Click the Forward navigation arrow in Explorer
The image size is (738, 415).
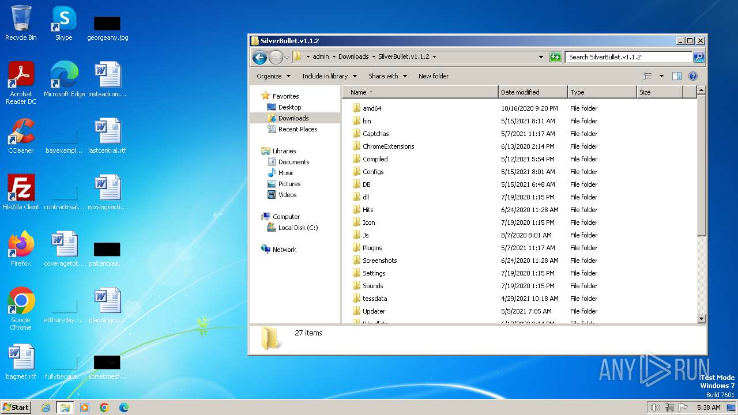276,57
